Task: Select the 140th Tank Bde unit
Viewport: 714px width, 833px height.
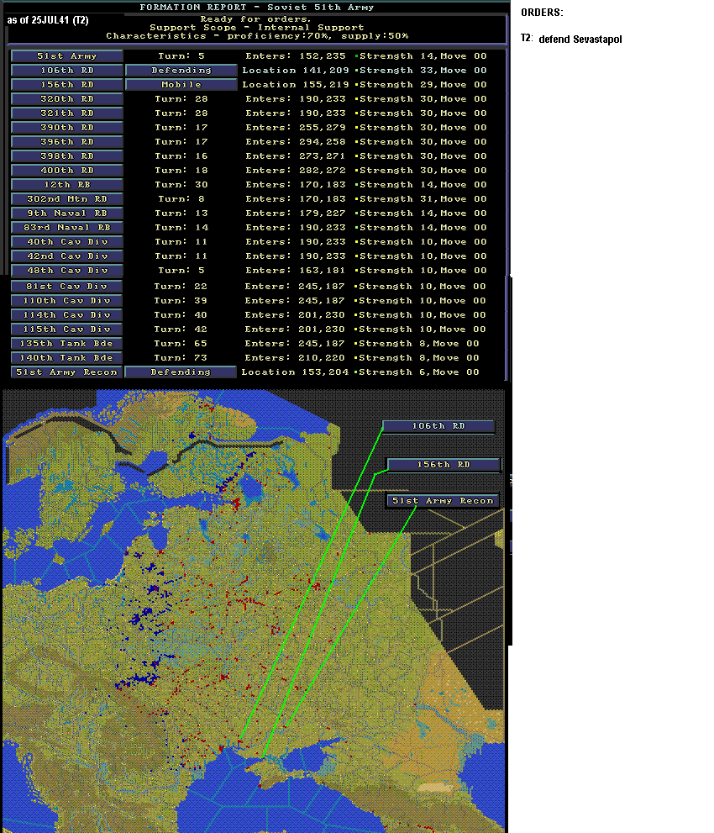Action: [x=66, y=357]
